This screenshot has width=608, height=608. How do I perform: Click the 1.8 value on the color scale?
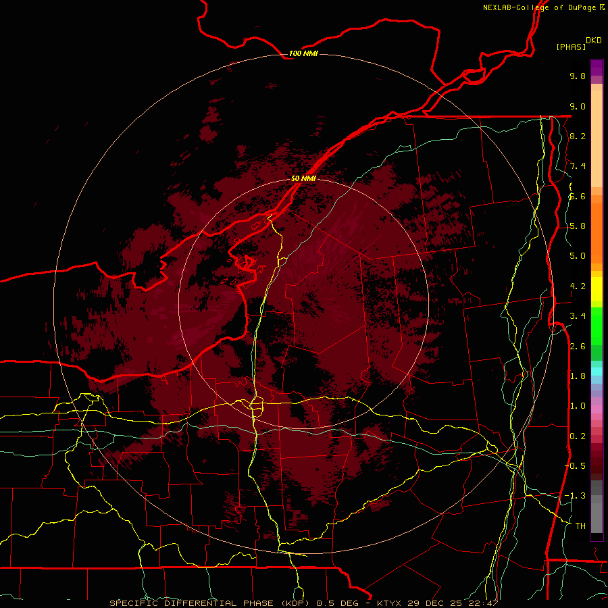pyautogui.click(x=578, y=376)
